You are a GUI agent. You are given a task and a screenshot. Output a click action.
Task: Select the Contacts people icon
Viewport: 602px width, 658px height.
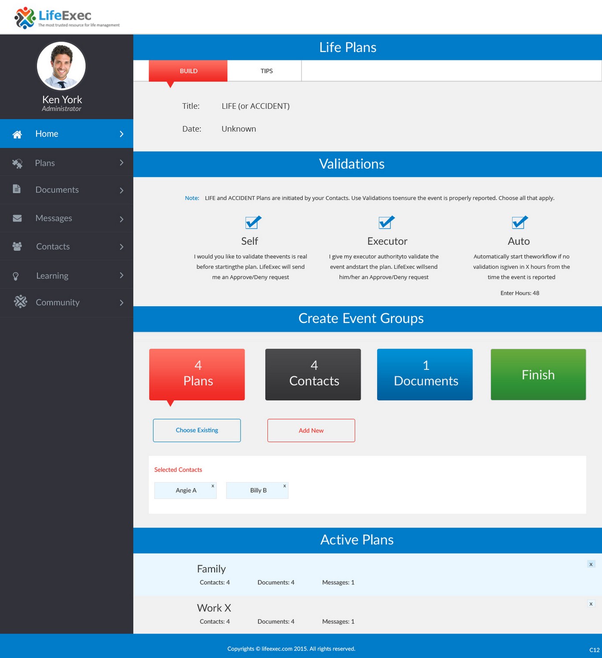17,246
